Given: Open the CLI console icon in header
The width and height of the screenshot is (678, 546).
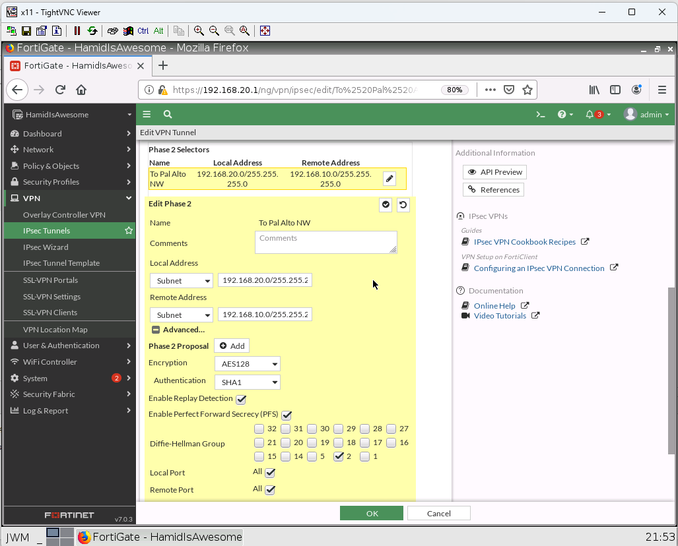Looking at the screenshot, I should tap(540, 115).
